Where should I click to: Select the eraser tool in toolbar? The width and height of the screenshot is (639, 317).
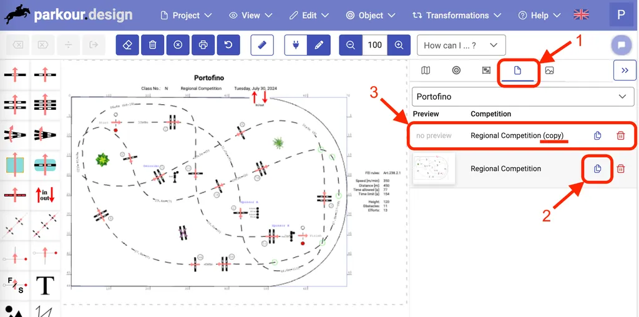click(127, 45)
